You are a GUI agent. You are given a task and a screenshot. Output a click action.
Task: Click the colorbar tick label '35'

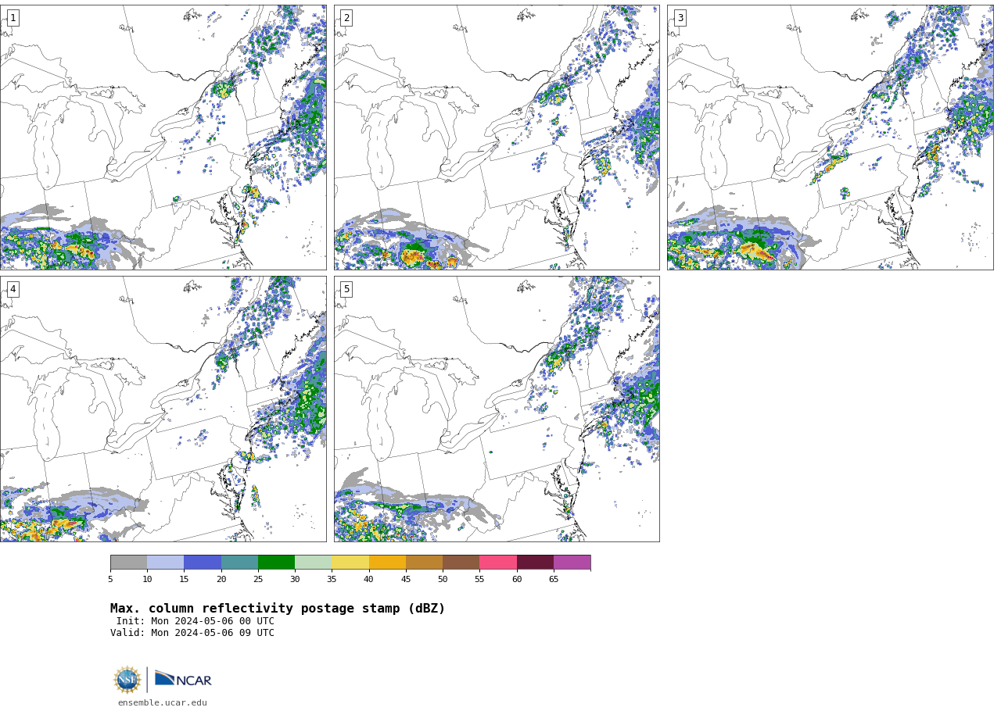(x=332, y=579)
